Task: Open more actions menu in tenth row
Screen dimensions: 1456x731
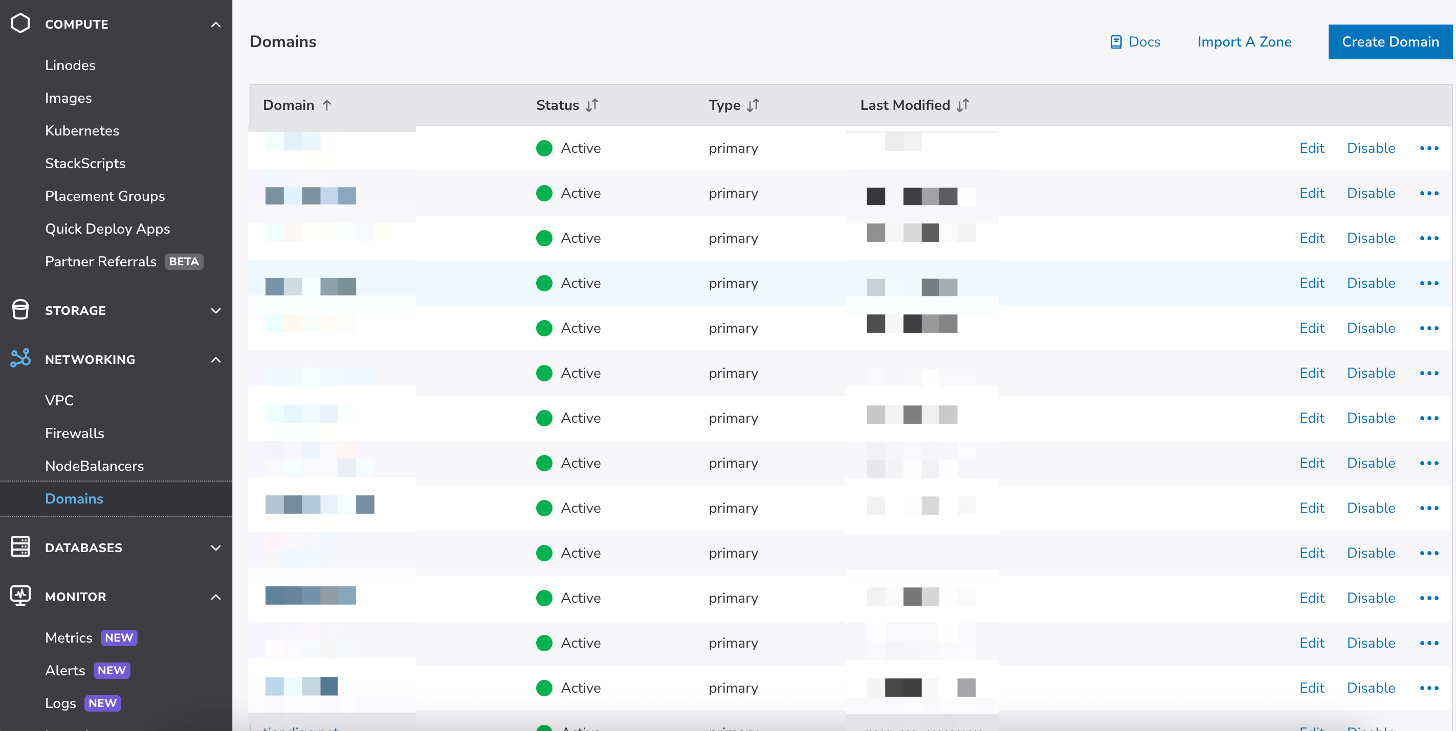Action: tap(1429, 553)
